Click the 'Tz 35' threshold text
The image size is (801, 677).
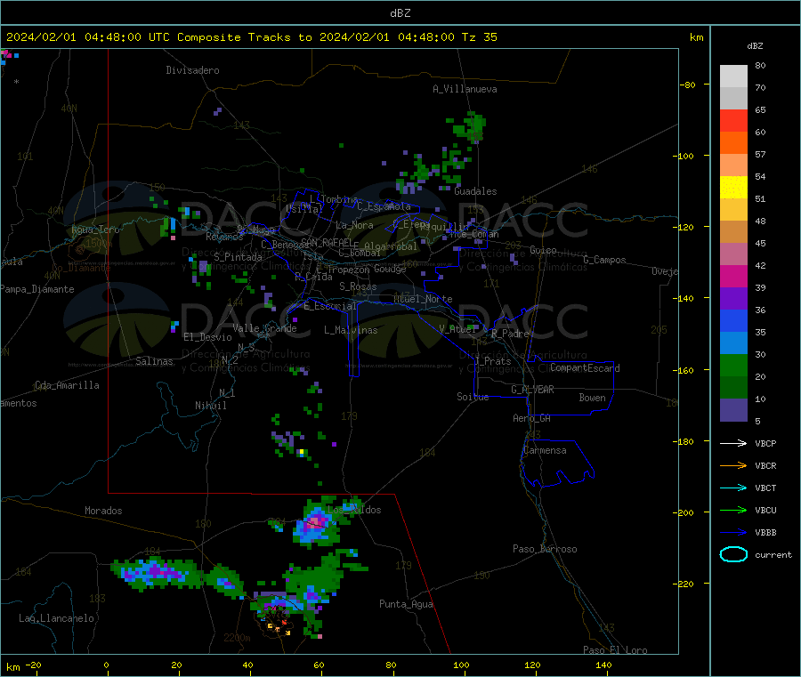pos(479,37)
